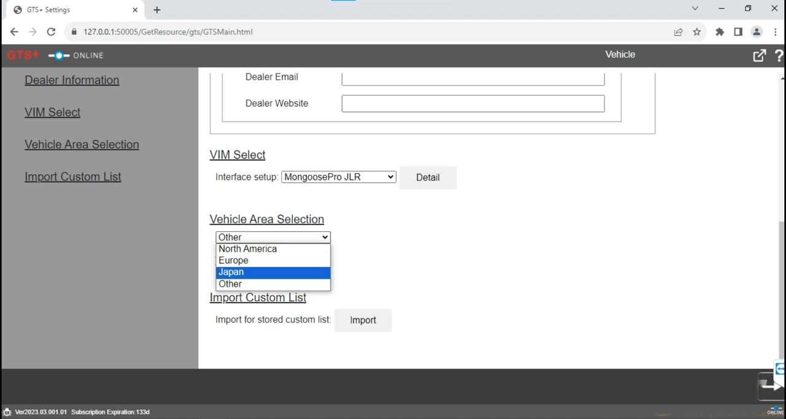Click the browser forward arrow
786x419 pixels.
click(x=33, y=32)
